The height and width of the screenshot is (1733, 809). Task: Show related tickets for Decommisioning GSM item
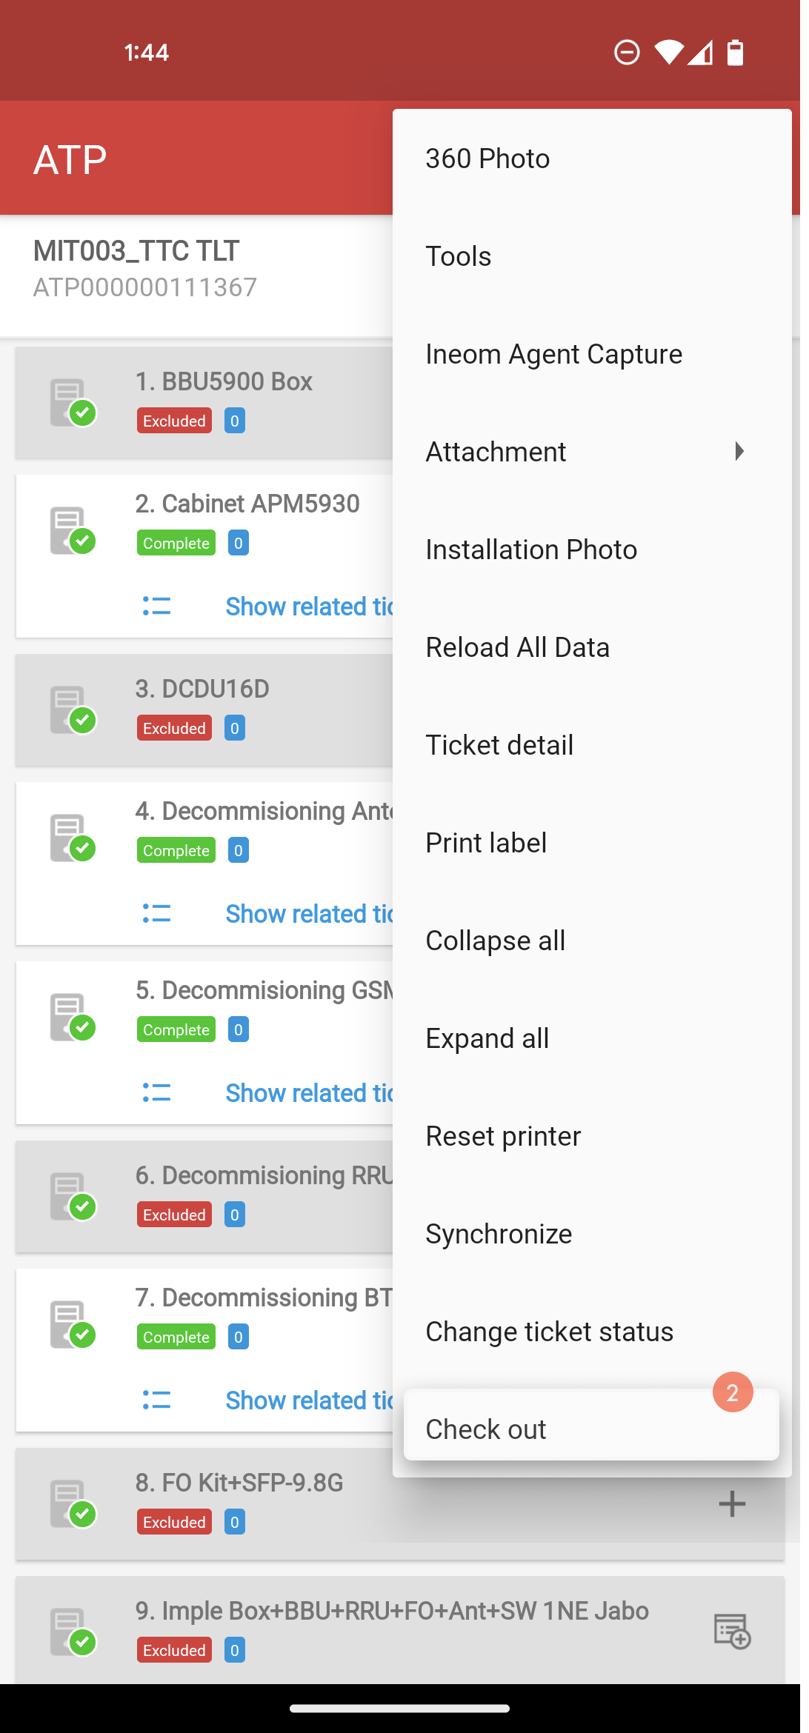(309, 1093)
